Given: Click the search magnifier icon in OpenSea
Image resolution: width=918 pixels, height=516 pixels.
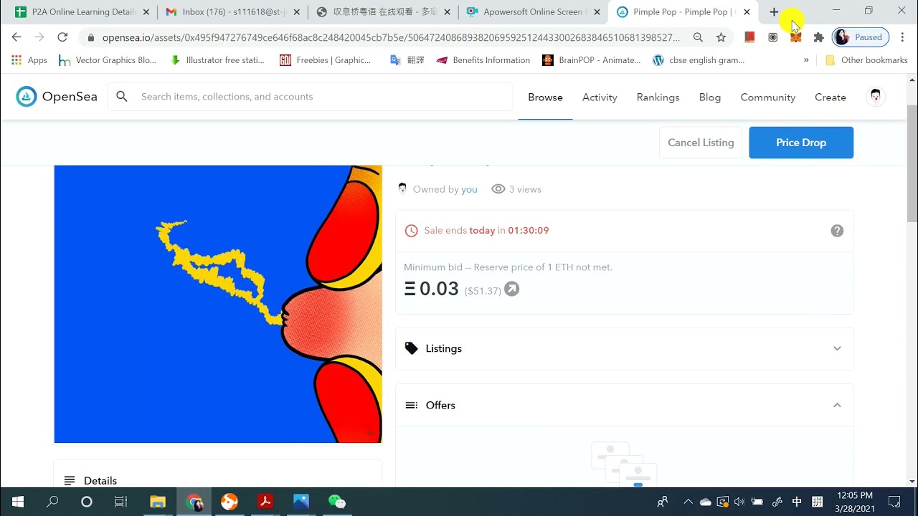Looking at the screenshot, I should [122, 96].
